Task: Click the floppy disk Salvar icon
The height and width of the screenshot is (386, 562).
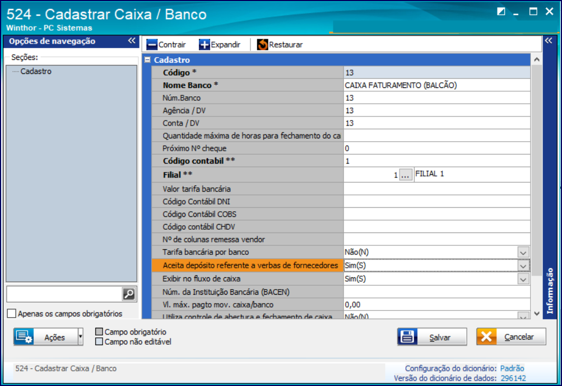Action: click(x=407, y=337)
